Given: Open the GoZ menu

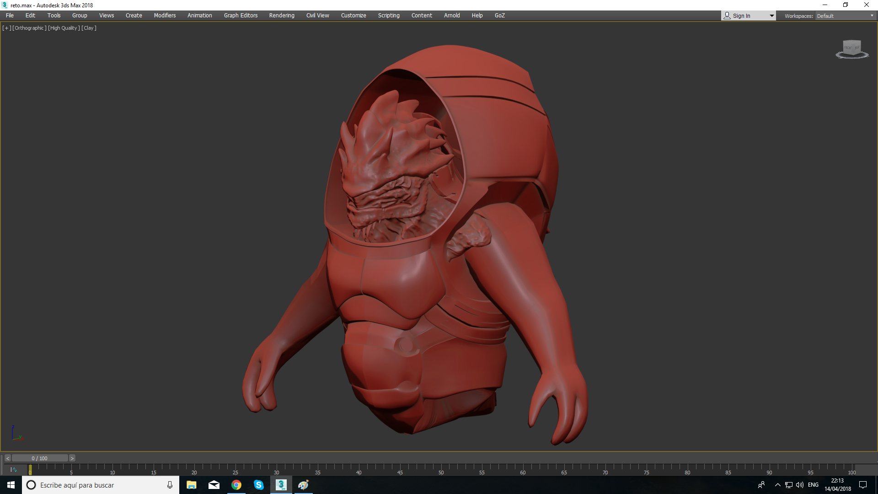Looking at the screenshot, I should coord(499,16).
